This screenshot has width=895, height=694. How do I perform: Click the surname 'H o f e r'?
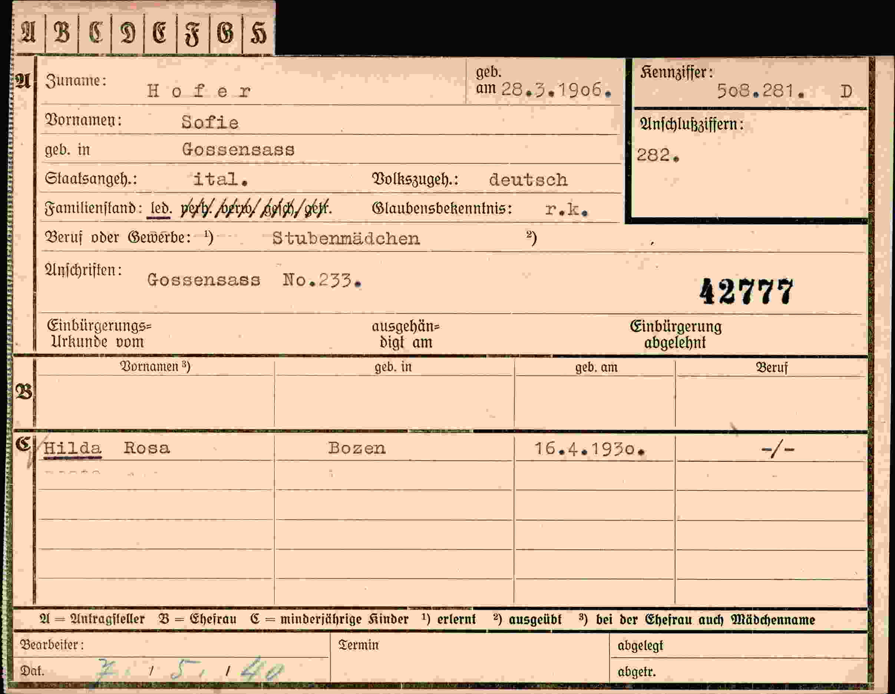[199, 91]
